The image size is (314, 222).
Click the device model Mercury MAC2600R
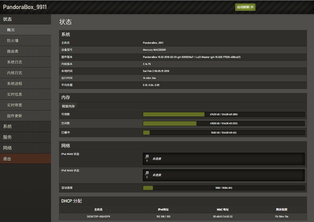[154, 50]
